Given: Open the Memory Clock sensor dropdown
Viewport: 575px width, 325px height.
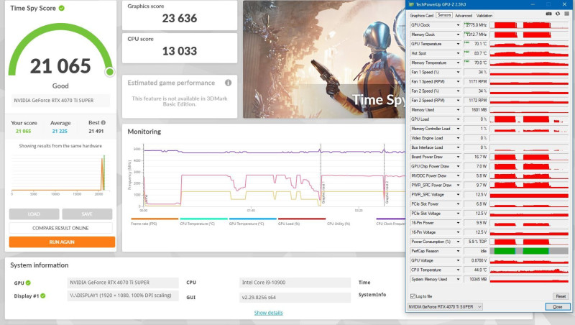Looking at the screenshot, I should [x=458, y=35].
